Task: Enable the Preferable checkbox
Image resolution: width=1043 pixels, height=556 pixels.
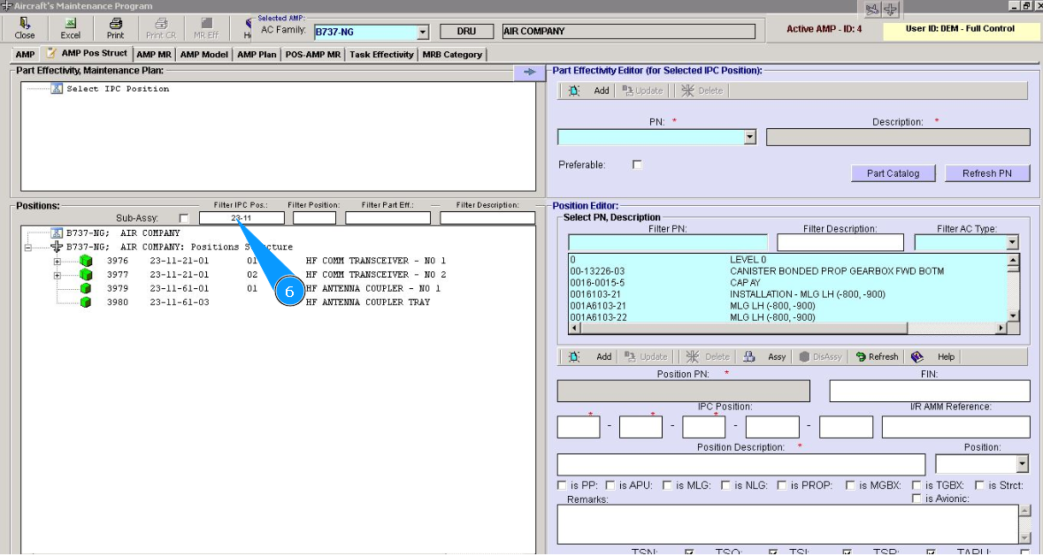Action: [x=637, y=164]
